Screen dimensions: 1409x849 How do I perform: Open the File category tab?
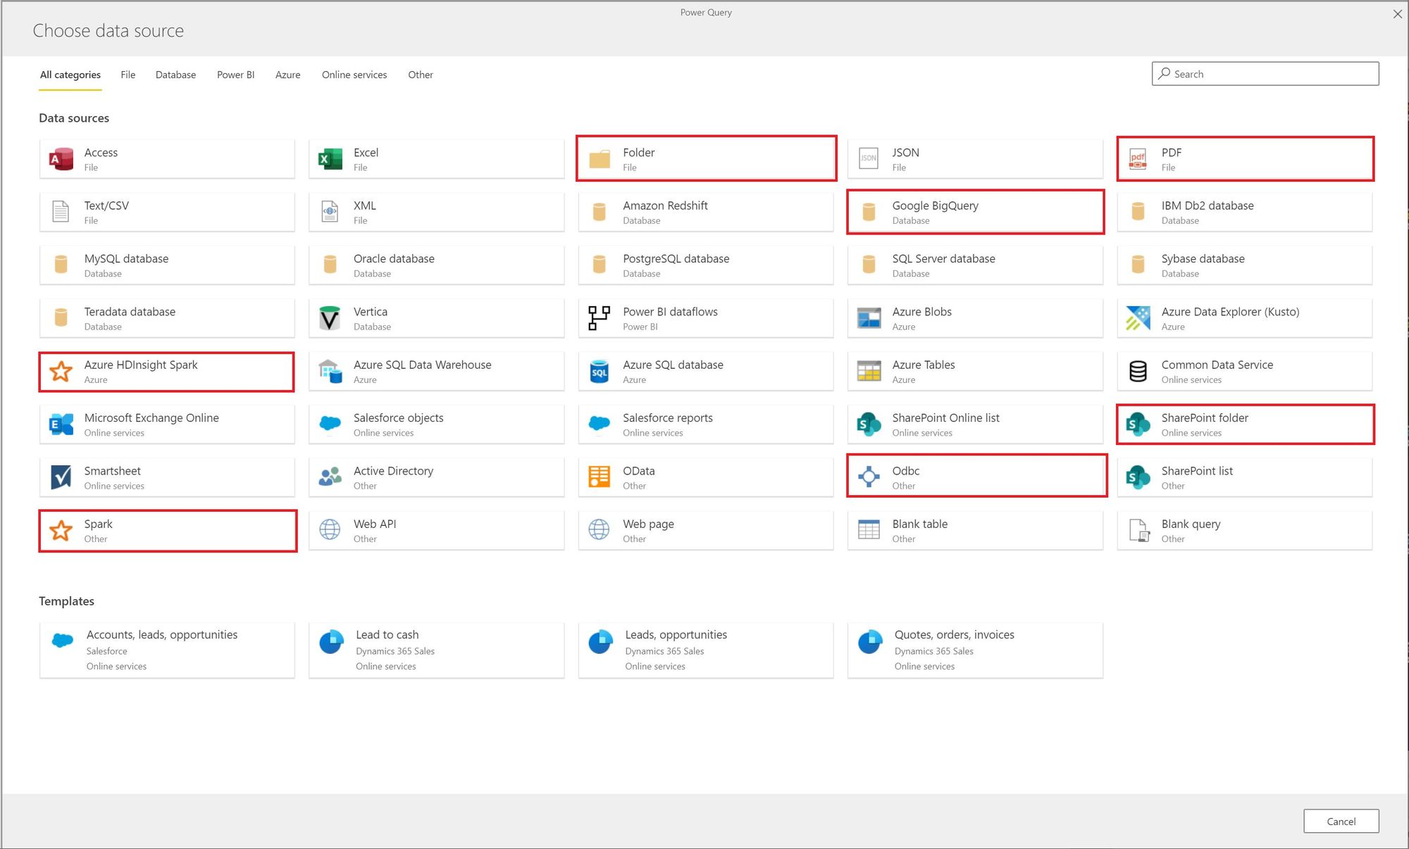(x=128, y=75)
